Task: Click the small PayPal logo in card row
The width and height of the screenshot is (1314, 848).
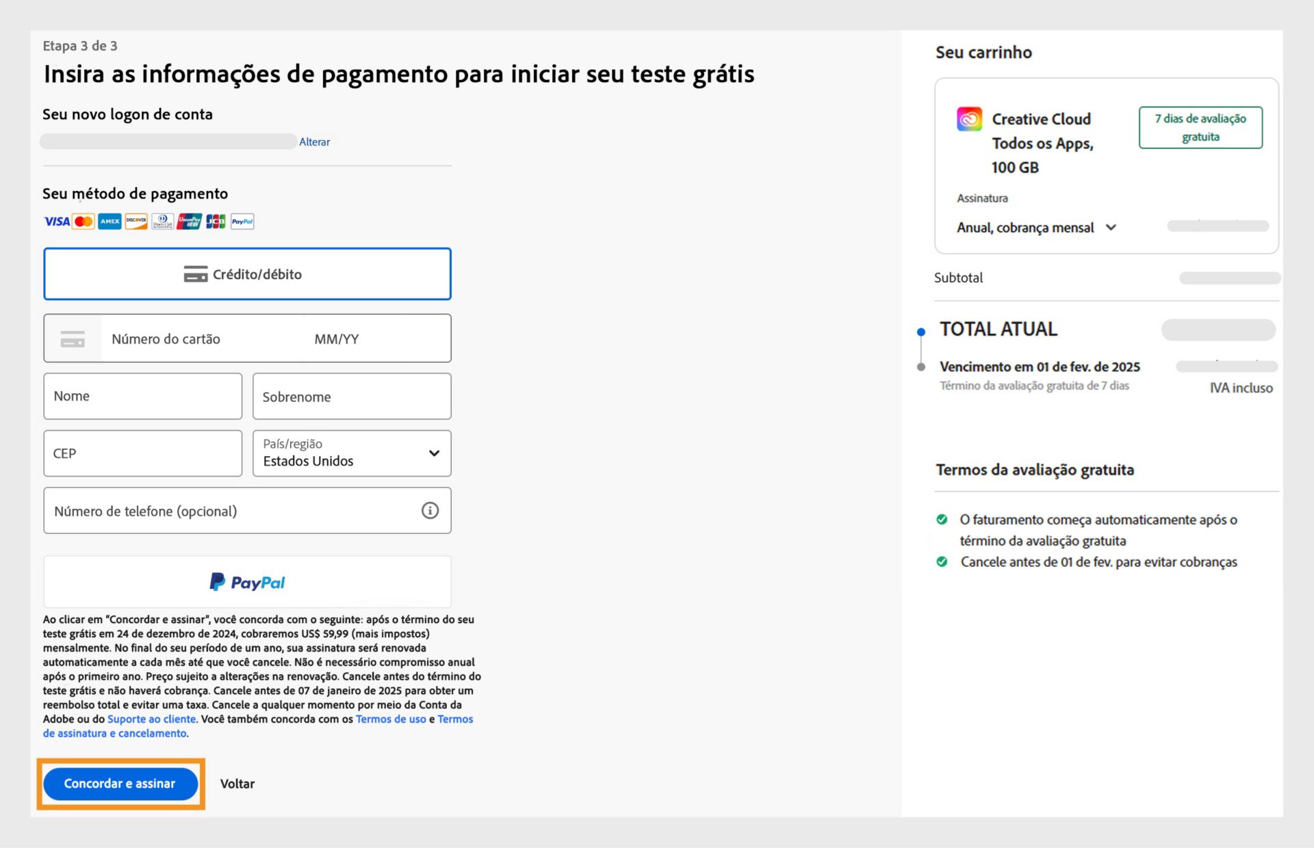Action: coord(242,222)
